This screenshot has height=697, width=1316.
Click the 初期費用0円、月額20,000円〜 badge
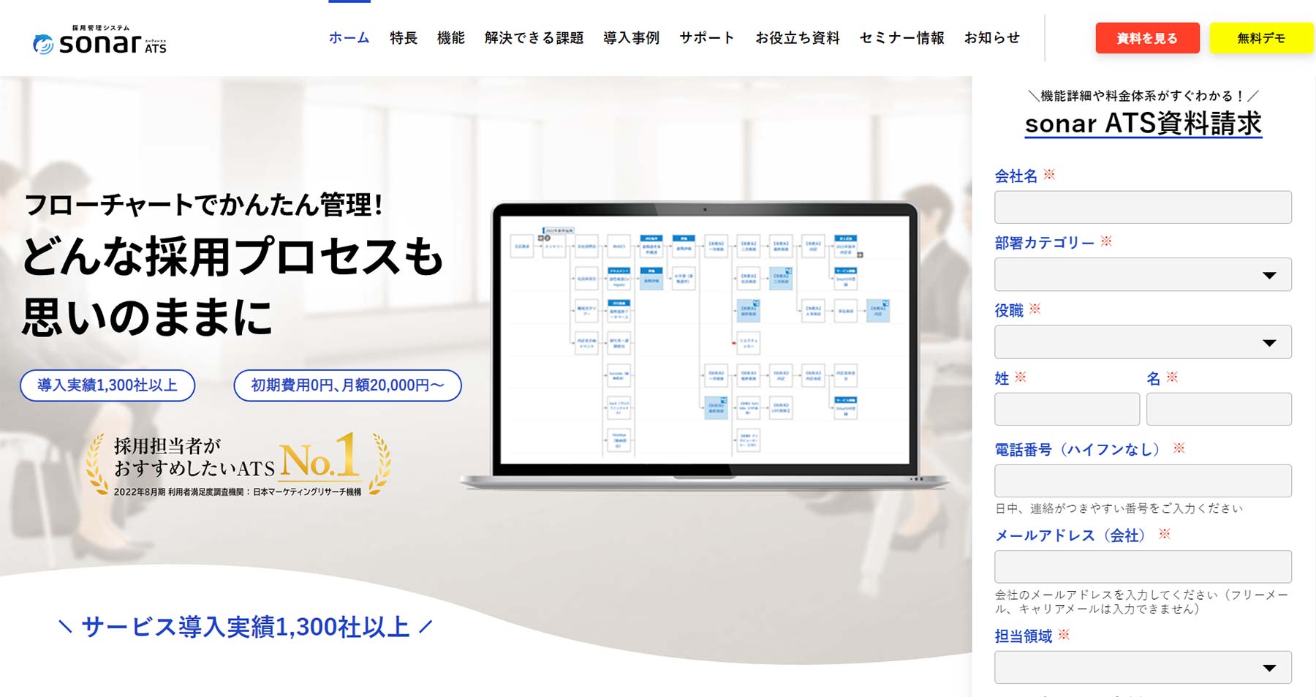click(347, 385)
